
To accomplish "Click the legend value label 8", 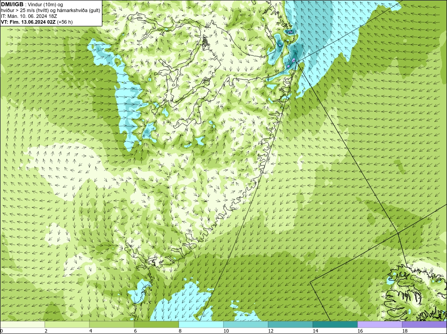I will (x=181, y=331).
